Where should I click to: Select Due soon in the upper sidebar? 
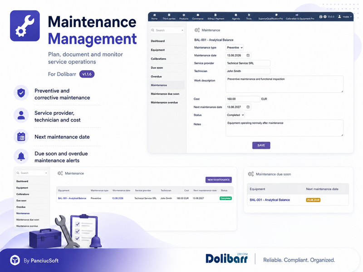click(x=157, y=68)
